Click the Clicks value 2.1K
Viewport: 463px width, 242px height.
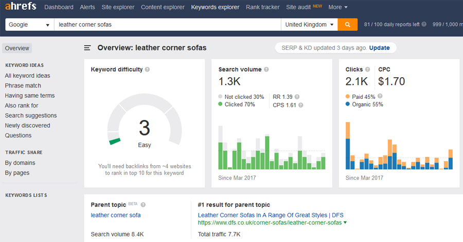tap(357, 81)
